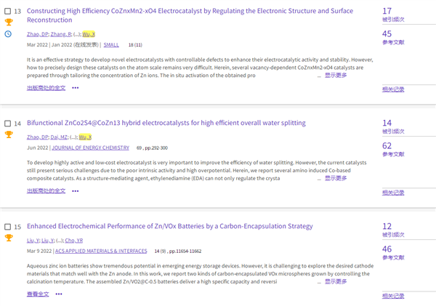The image size is (436, 306).
Task: Click 出版商处的全文 link under record 13
Action: coord(46,87)
